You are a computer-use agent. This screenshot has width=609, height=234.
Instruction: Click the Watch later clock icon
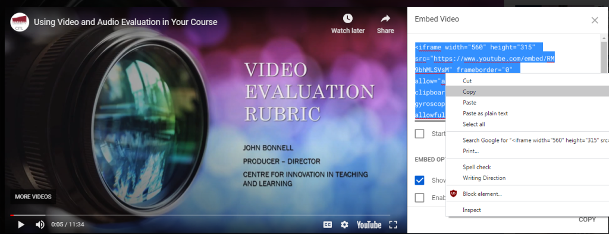click(347, 18)
